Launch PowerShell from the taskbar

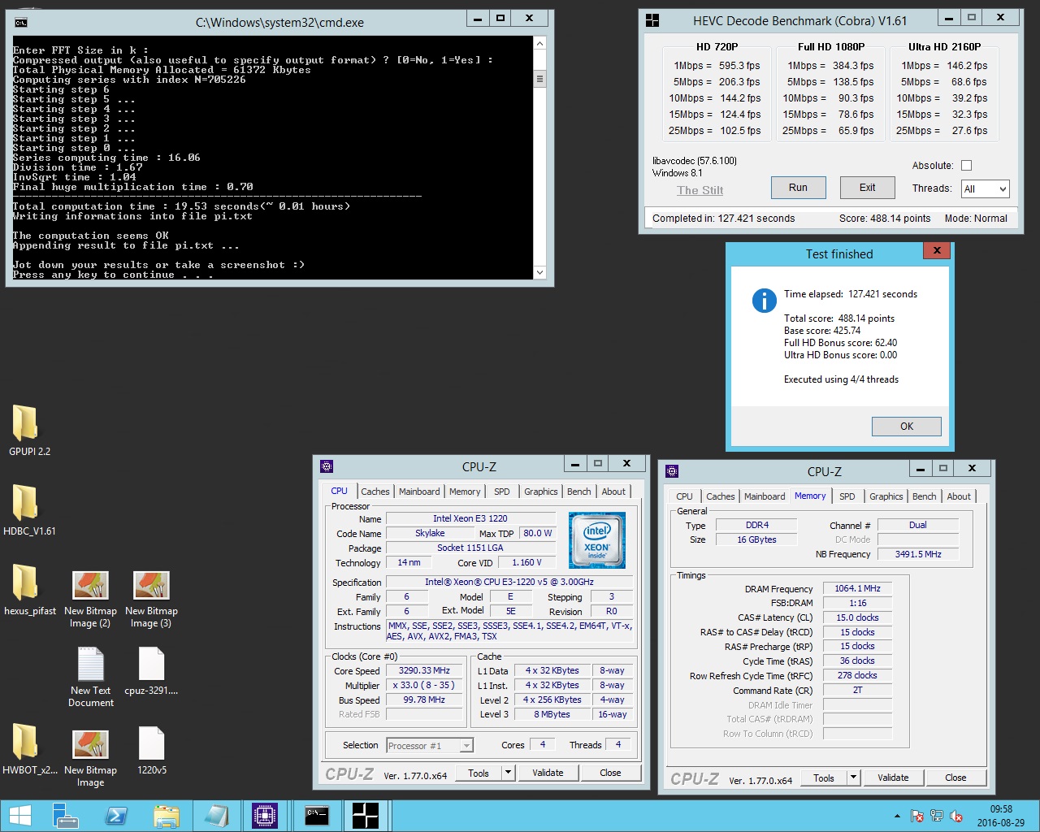(x=115, y=816)
